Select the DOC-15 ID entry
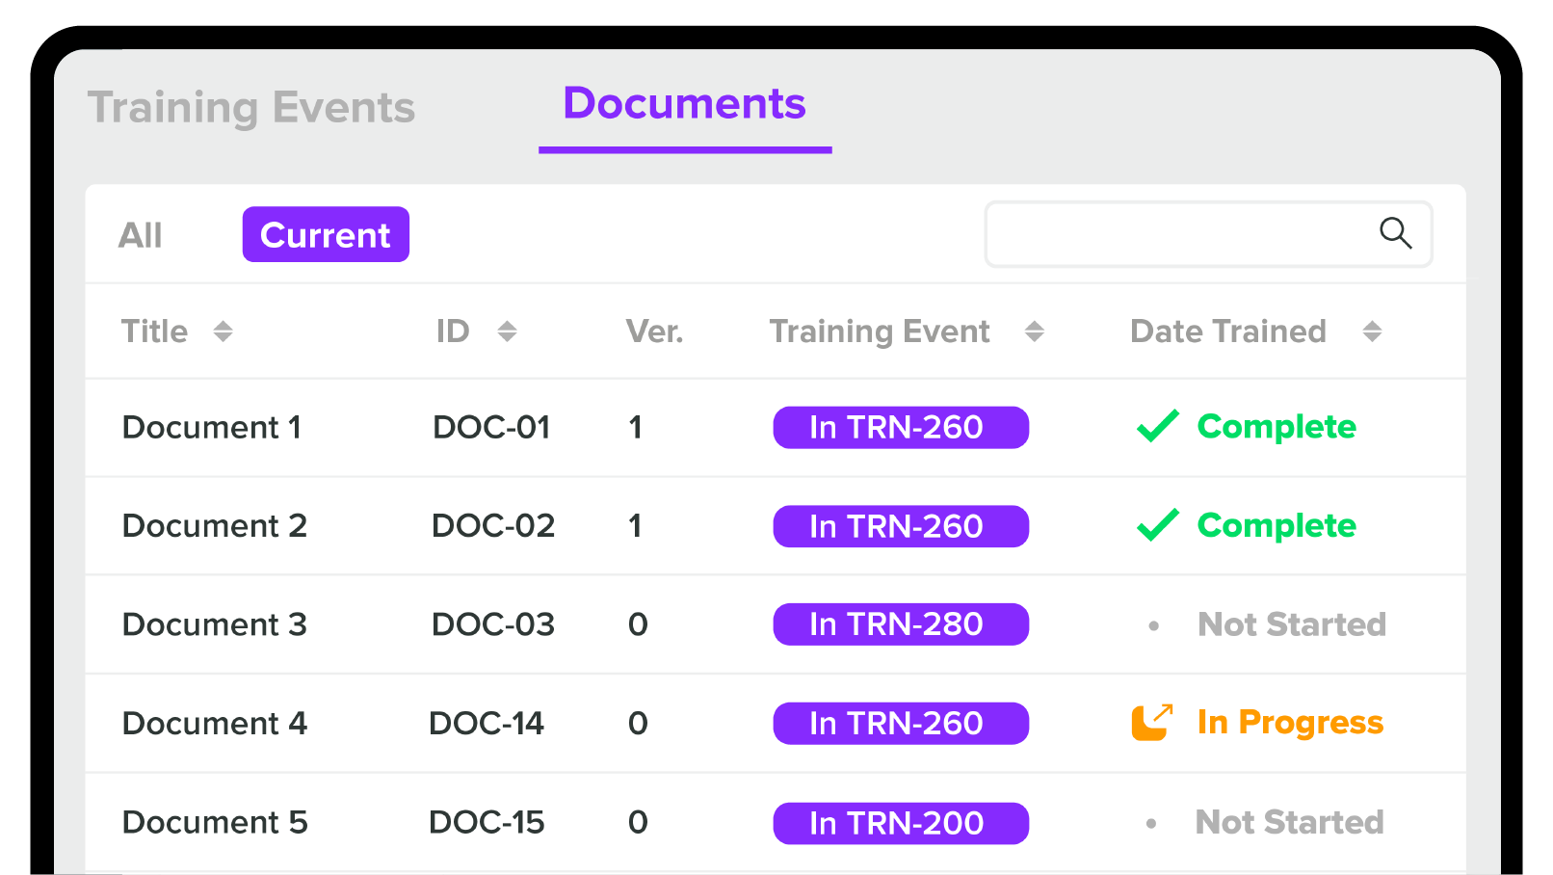The width and height of the screenshot is (1553, 875). pyautogui.click(x=487, y=822)
